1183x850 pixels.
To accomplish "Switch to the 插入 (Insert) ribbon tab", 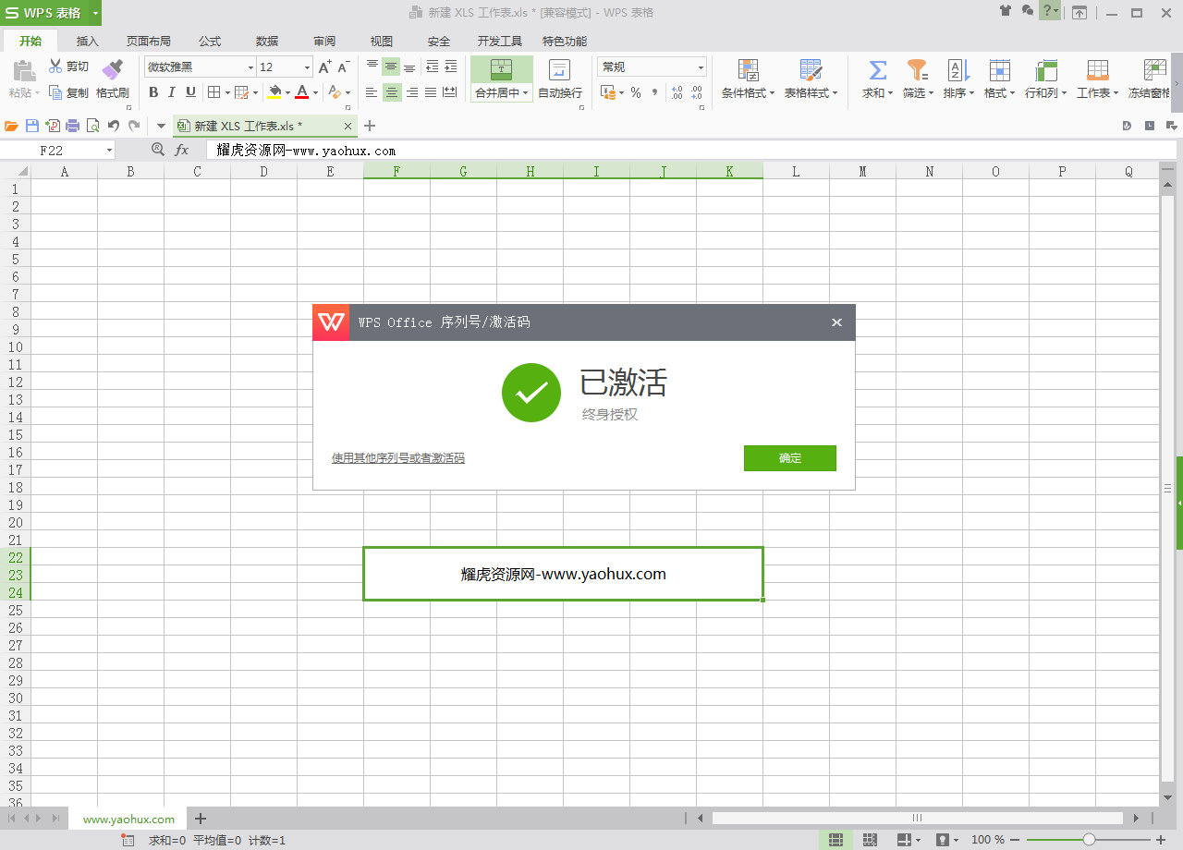I will pyautogui.click(x=88, y=42).
